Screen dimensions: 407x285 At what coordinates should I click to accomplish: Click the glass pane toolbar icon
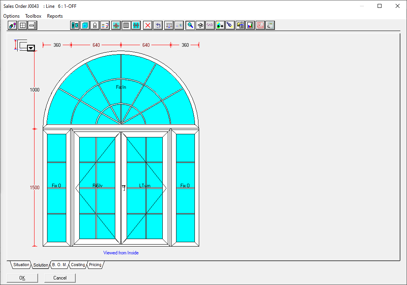click(85, 26)
